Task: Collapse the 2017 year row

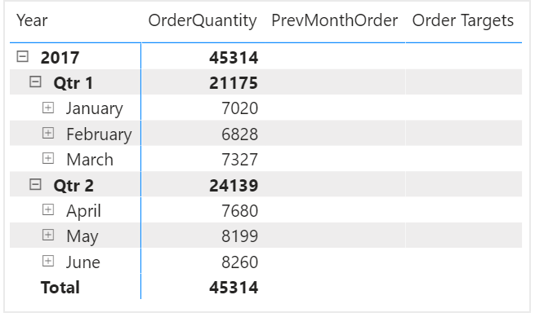Action: 23,56
